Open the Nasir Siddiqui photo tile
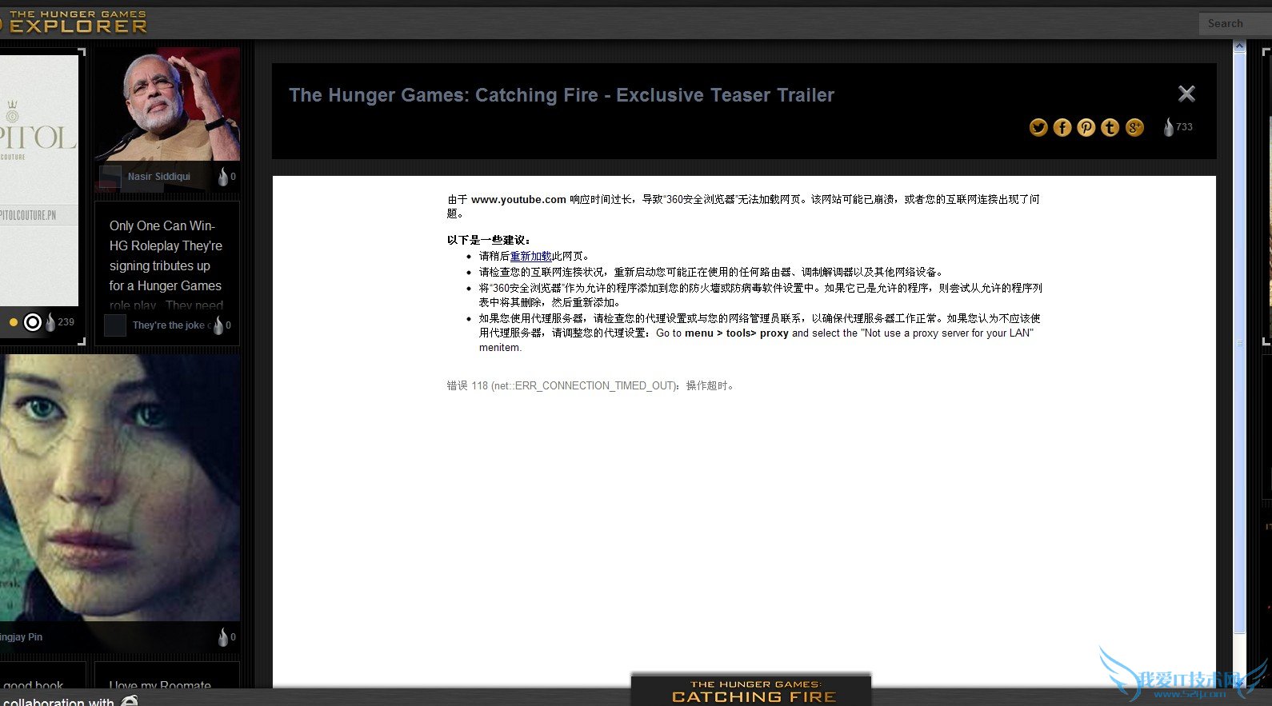 [x=167, y=104]
